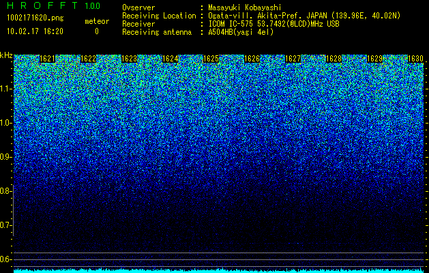Click time marker 1626
The width and height of the screenshot is (429, 273).
coord(252,59)
